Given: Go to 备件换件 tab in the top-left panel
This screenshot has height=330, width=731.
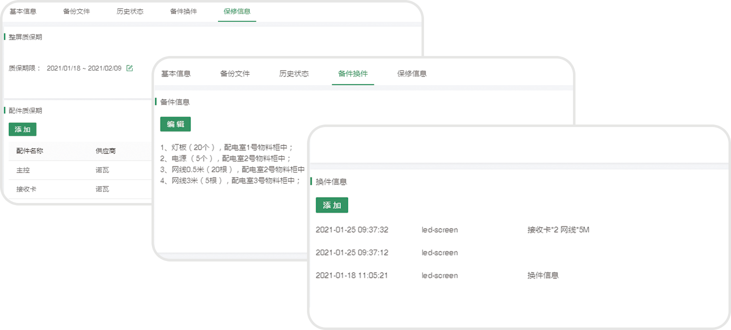Looking at the screenshot, I should tap(183, 11).
